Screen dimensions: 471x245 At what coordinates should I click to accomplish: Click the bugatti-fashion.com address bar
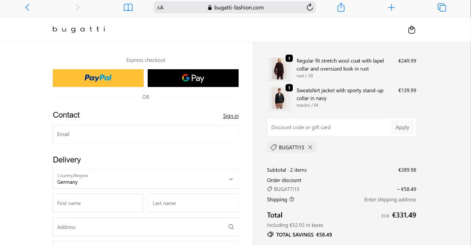click(x=235, y=8)
